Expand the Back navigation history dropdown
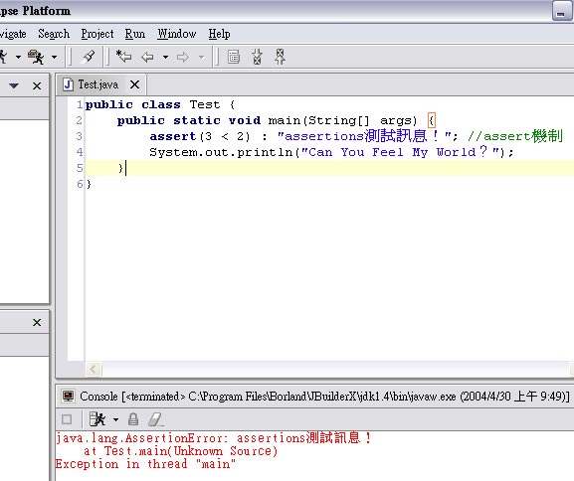 tap(165, 57)
